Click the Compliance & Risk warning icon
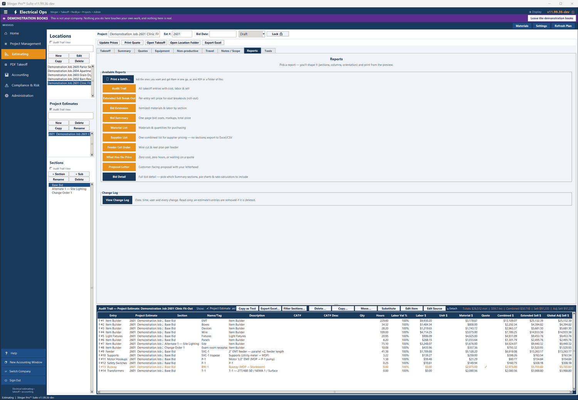 tap(7, 85)
